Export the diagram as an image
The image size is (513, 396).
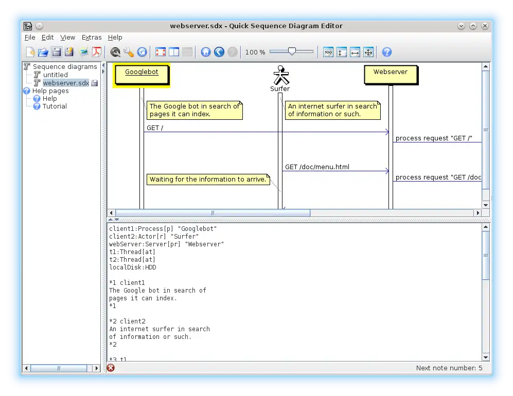coord(84,52)
